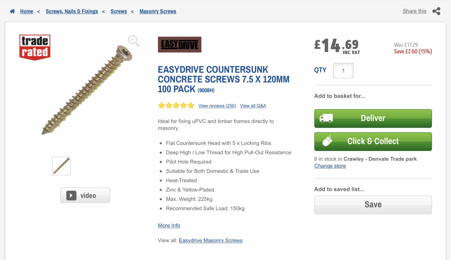
Task: Select the screw thumbnail image
Action: 61,166
